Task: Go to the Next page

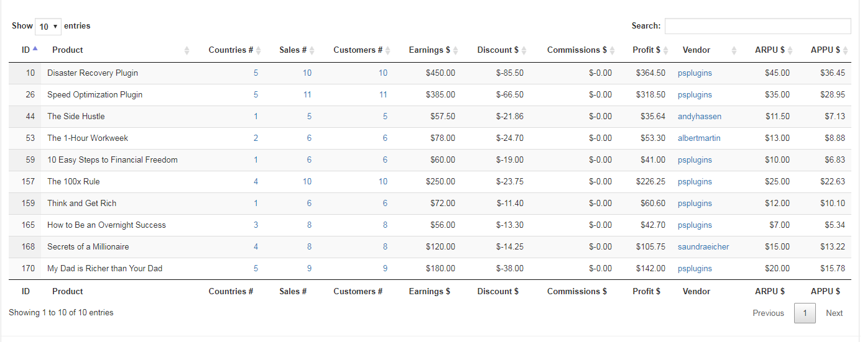Action: [x=834, y=313]
